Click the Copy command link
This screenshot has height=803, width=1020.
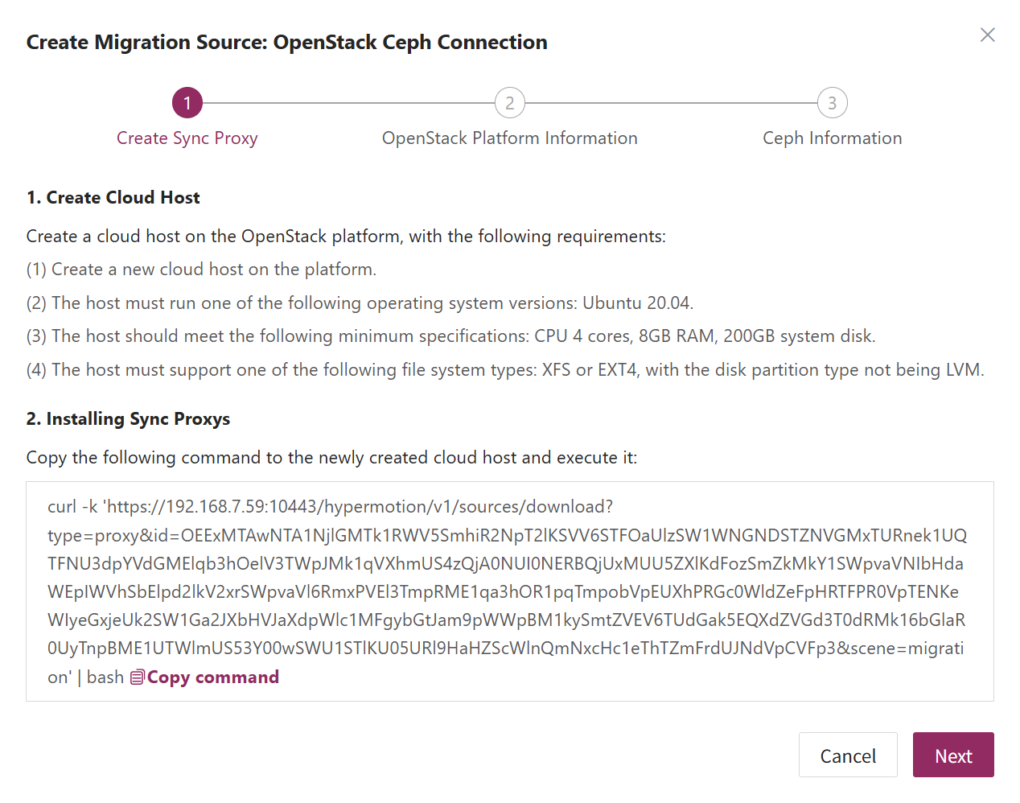tap(213, 677)
